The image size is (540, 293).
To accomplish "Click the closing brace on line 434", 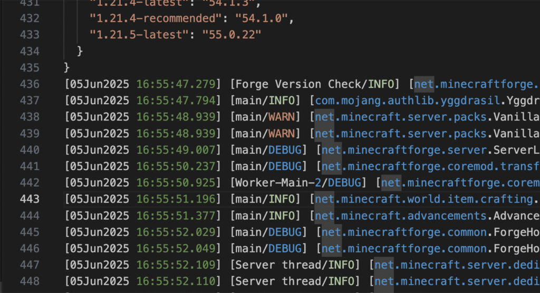I will click(x=80, y=51).
